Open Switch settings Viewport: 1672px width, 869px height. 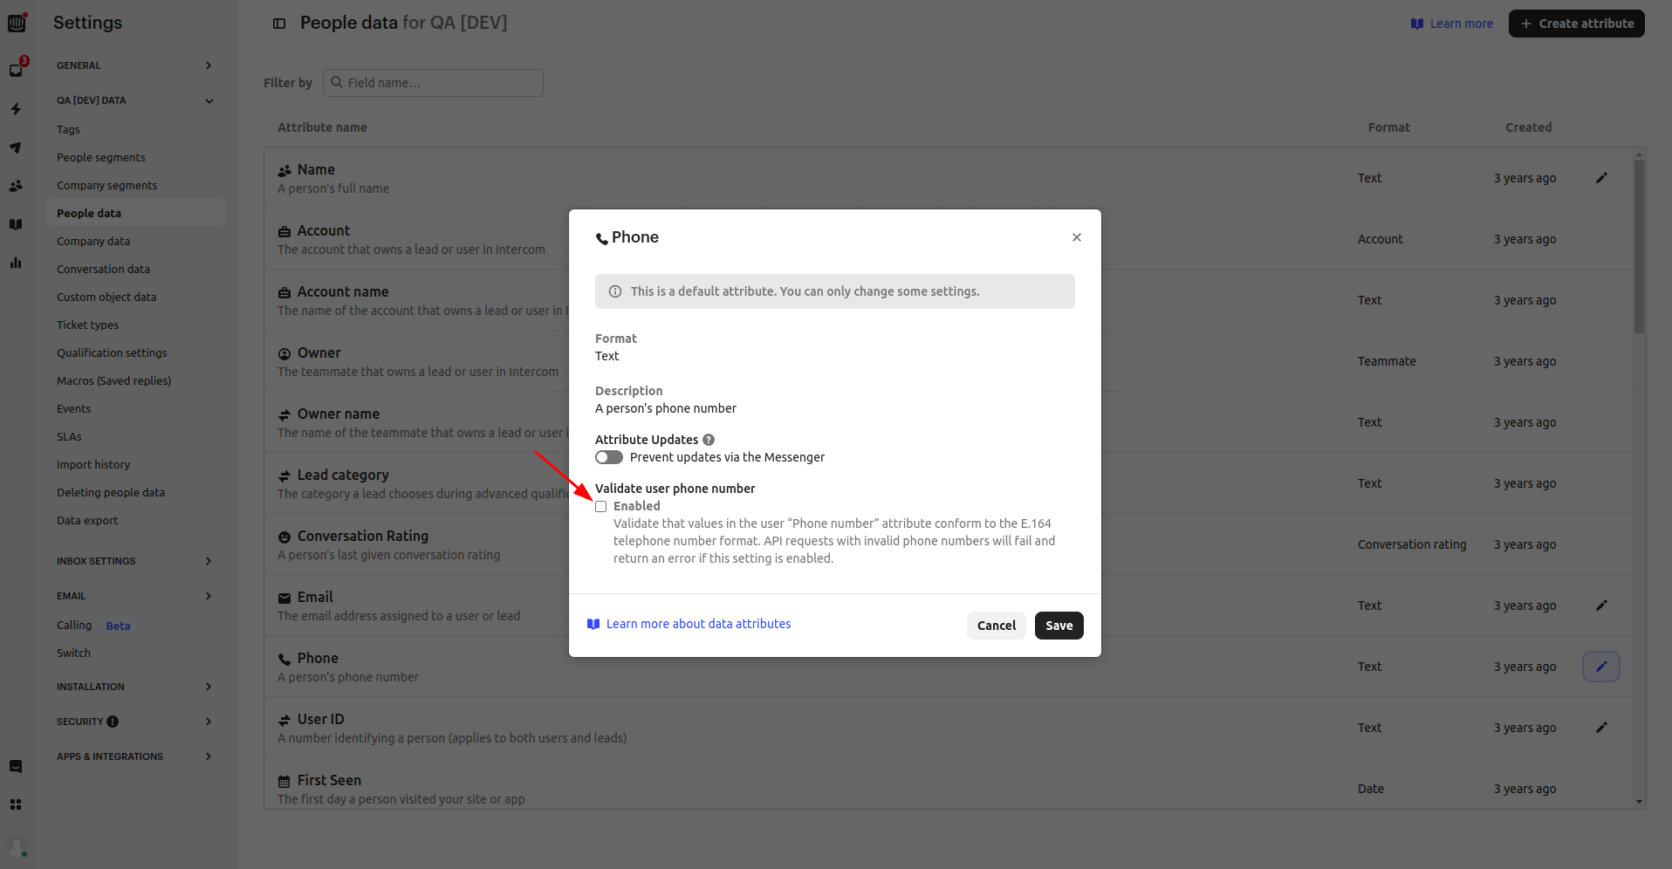(x=73, y=653)
